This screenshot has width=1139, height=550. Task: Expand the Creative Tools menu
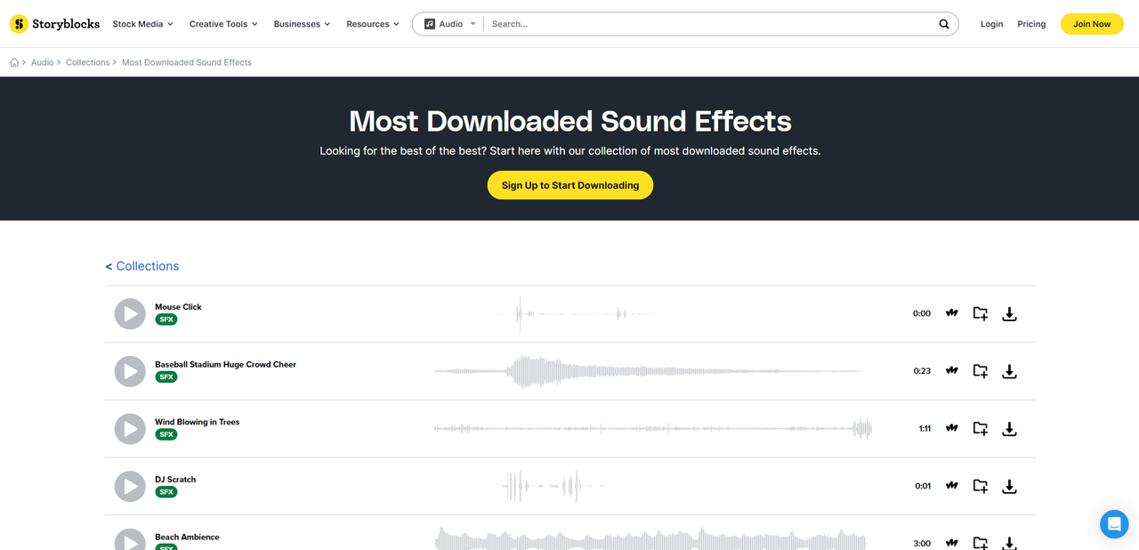point(223,24)
